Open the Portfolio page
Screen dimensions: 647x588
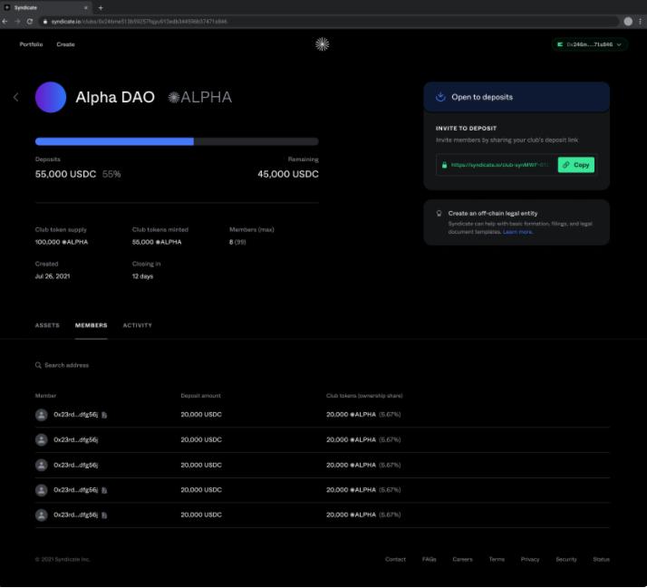[31, 44]
